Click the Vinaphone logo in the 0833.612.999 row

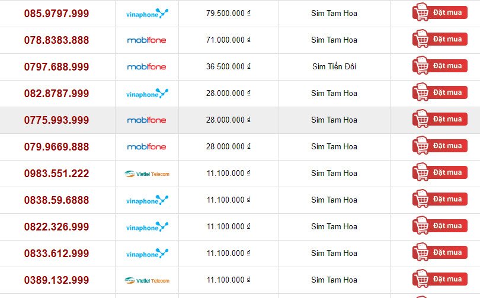click(x=147, y=254)
